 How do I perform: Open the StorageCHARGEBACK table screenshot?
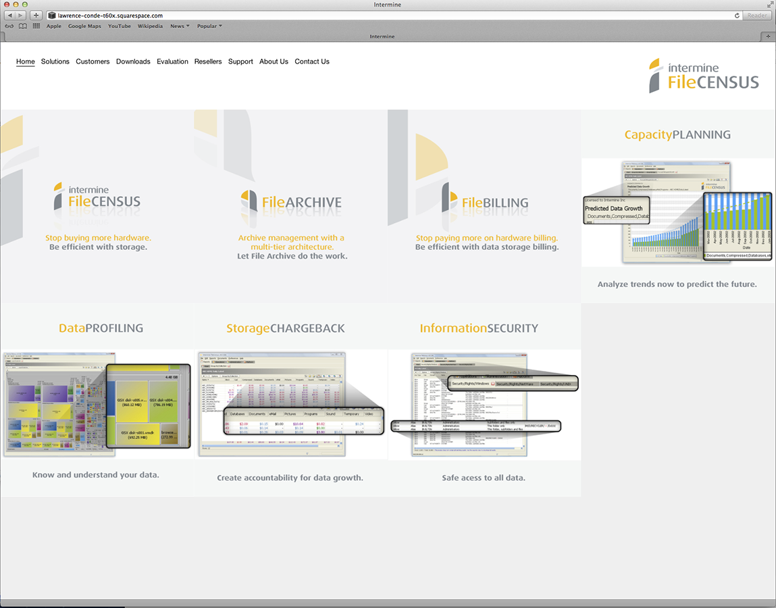291,403
